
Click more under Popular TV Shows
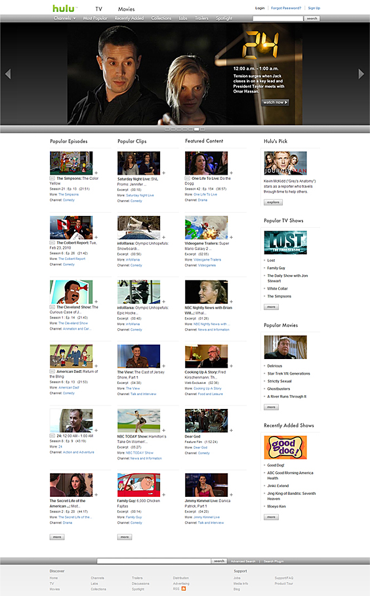click(271, 307)
